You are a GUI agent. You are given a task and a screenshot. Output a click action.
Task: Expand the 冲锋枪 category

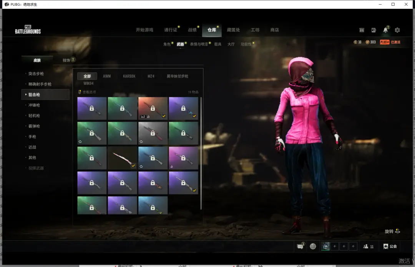pyautogui.click(x=34, y=105)
